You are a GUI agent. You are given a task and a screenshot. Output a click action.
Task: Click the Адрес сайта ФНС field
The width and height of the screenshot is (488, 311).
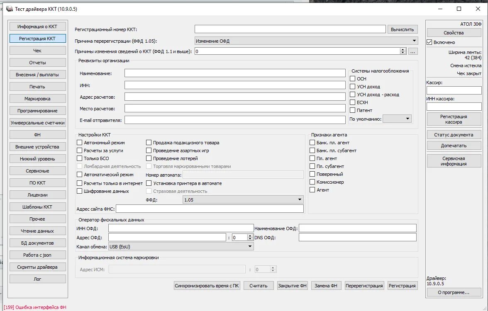coord(210,209)
